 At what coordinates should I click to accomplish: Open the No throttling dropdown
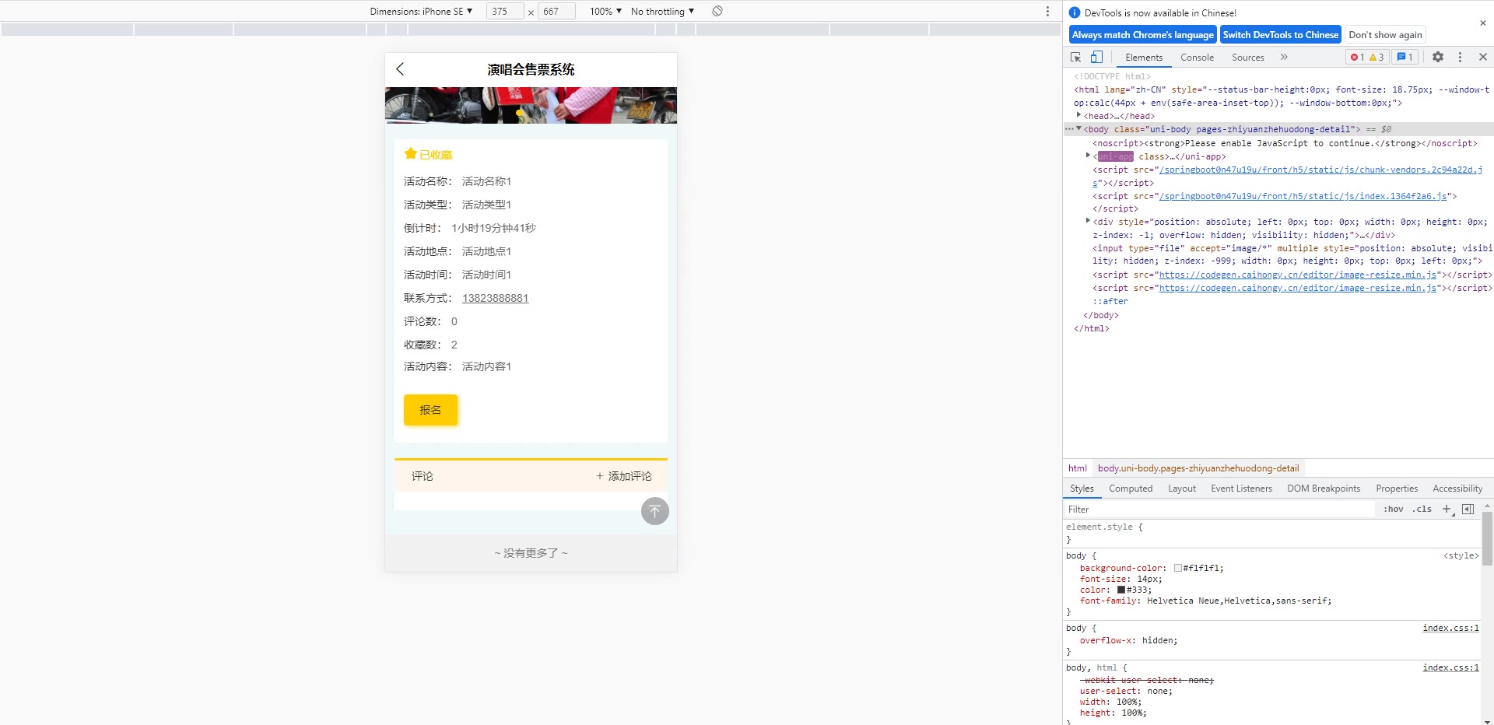click(662, 12)
